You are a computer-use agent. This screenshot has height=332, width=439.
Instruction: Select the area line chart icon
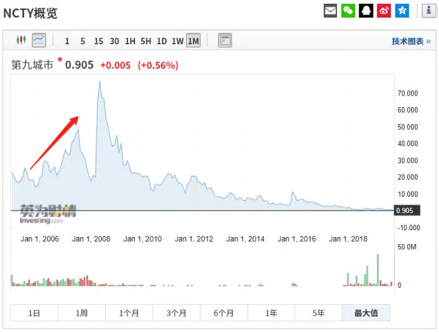point(39,40)
